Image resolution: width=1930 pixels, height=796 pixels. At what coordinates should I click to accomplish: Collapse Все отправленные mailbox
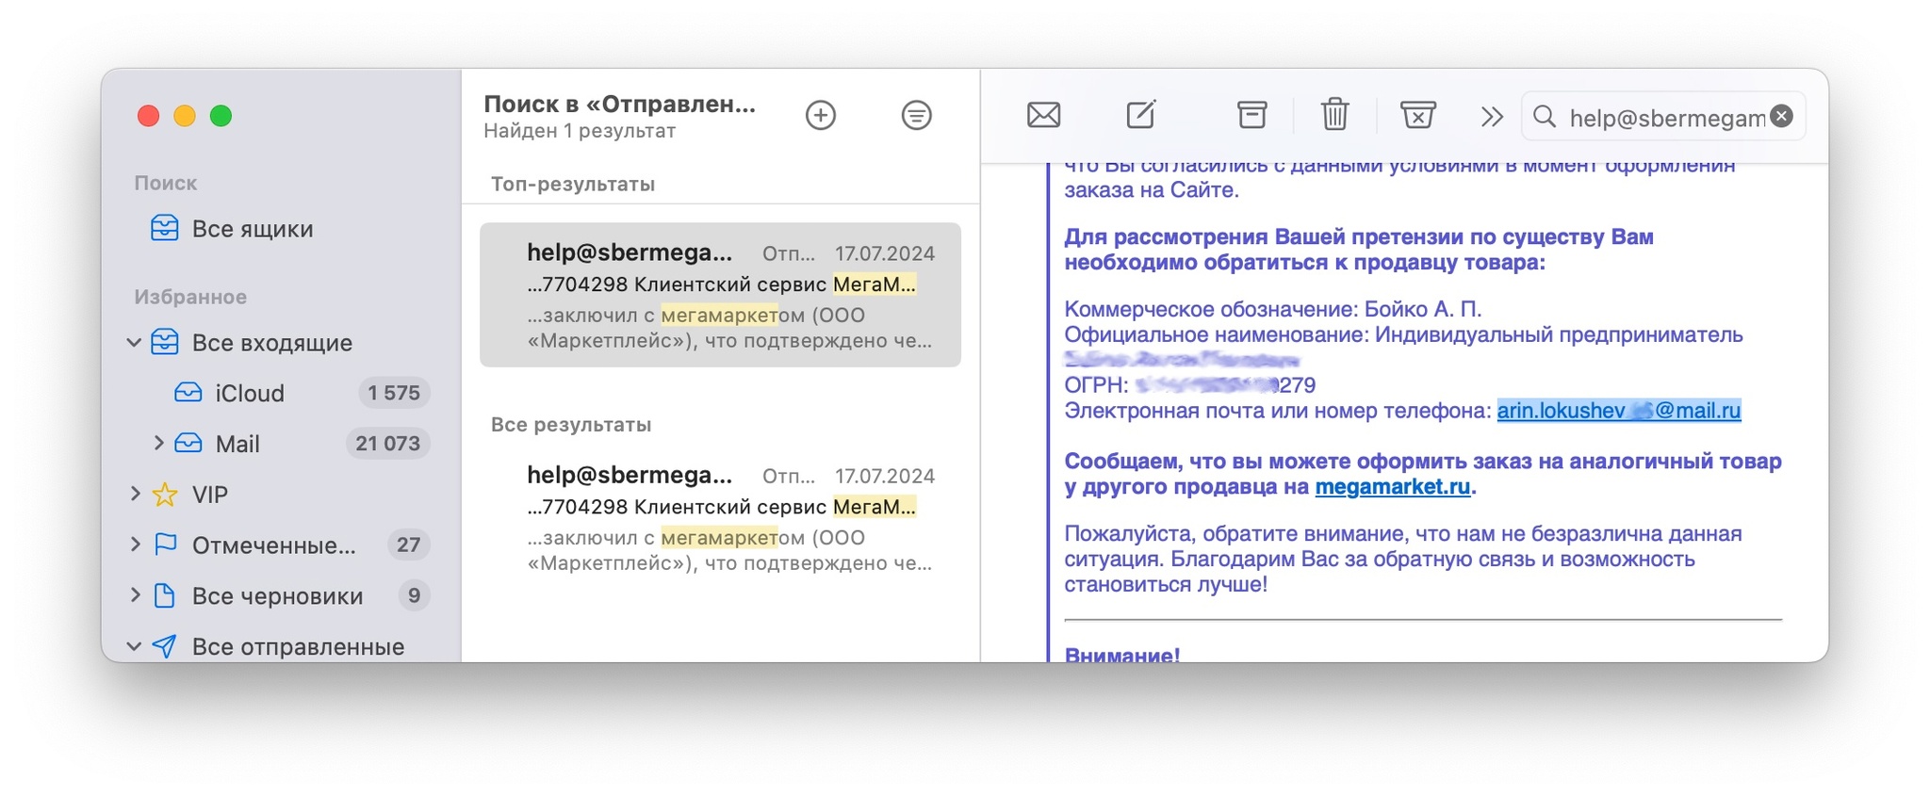tap(134, 646)
